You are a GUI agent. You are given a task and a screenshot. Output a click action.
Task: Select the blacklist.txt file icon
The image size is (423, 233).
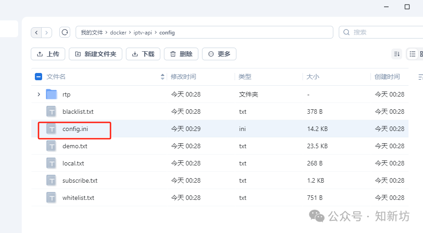point(51,112)
